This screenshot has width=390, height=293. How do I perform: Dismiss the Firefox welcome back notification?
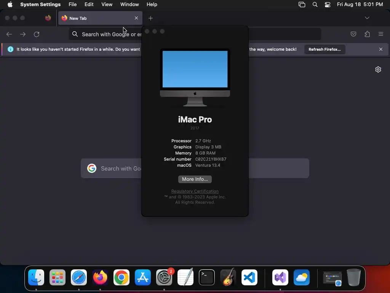click(x=381, y=49)
